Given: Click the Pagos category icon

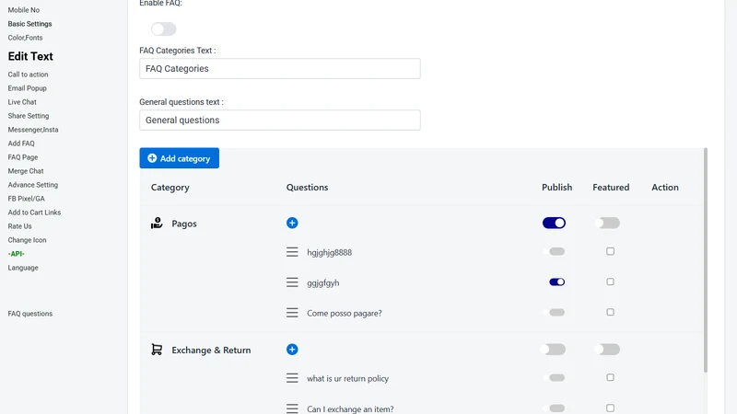Looking at the screenshot, I should point(157,223).
